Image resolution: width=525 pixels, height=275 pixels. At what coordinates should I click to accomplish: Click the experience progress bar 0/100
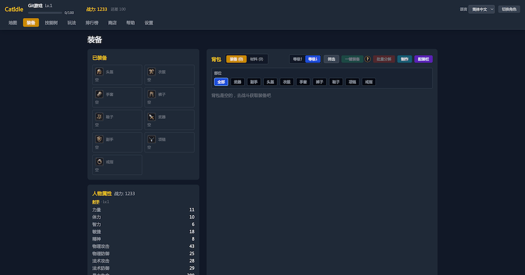[45, 13]
